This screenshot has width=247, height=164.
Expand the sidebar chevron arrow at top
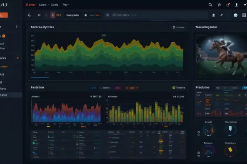pos(16,27)
